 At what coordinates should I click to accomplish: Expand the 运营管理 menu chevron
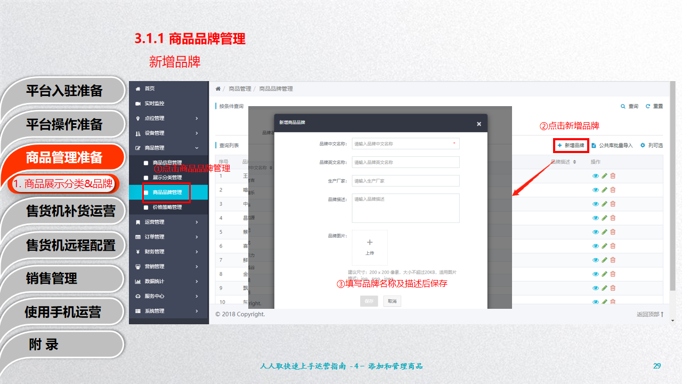pos(197,222)
